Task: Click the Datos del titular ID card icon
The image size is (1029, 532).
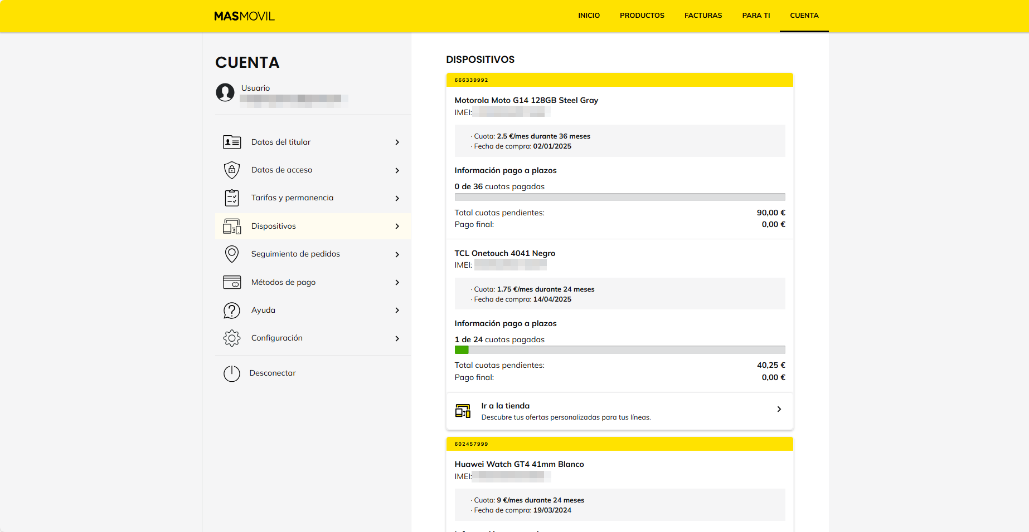Action: click(x=232, y=142)
